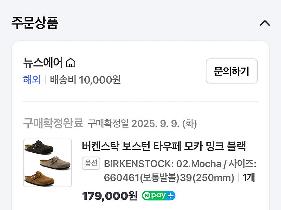Open product title 버켄스탁 보스턴 타우페 모카
Viewport: 281px width, 210px height.
click(x=164, y=146)
